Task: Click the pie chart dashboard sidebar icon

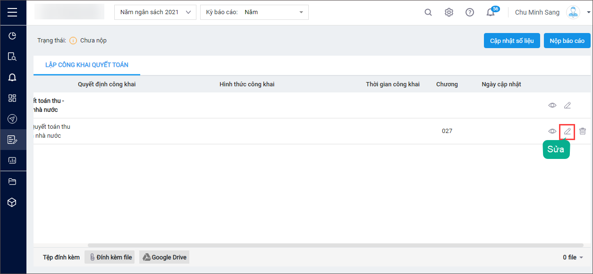Action: [x=13, y=36]
